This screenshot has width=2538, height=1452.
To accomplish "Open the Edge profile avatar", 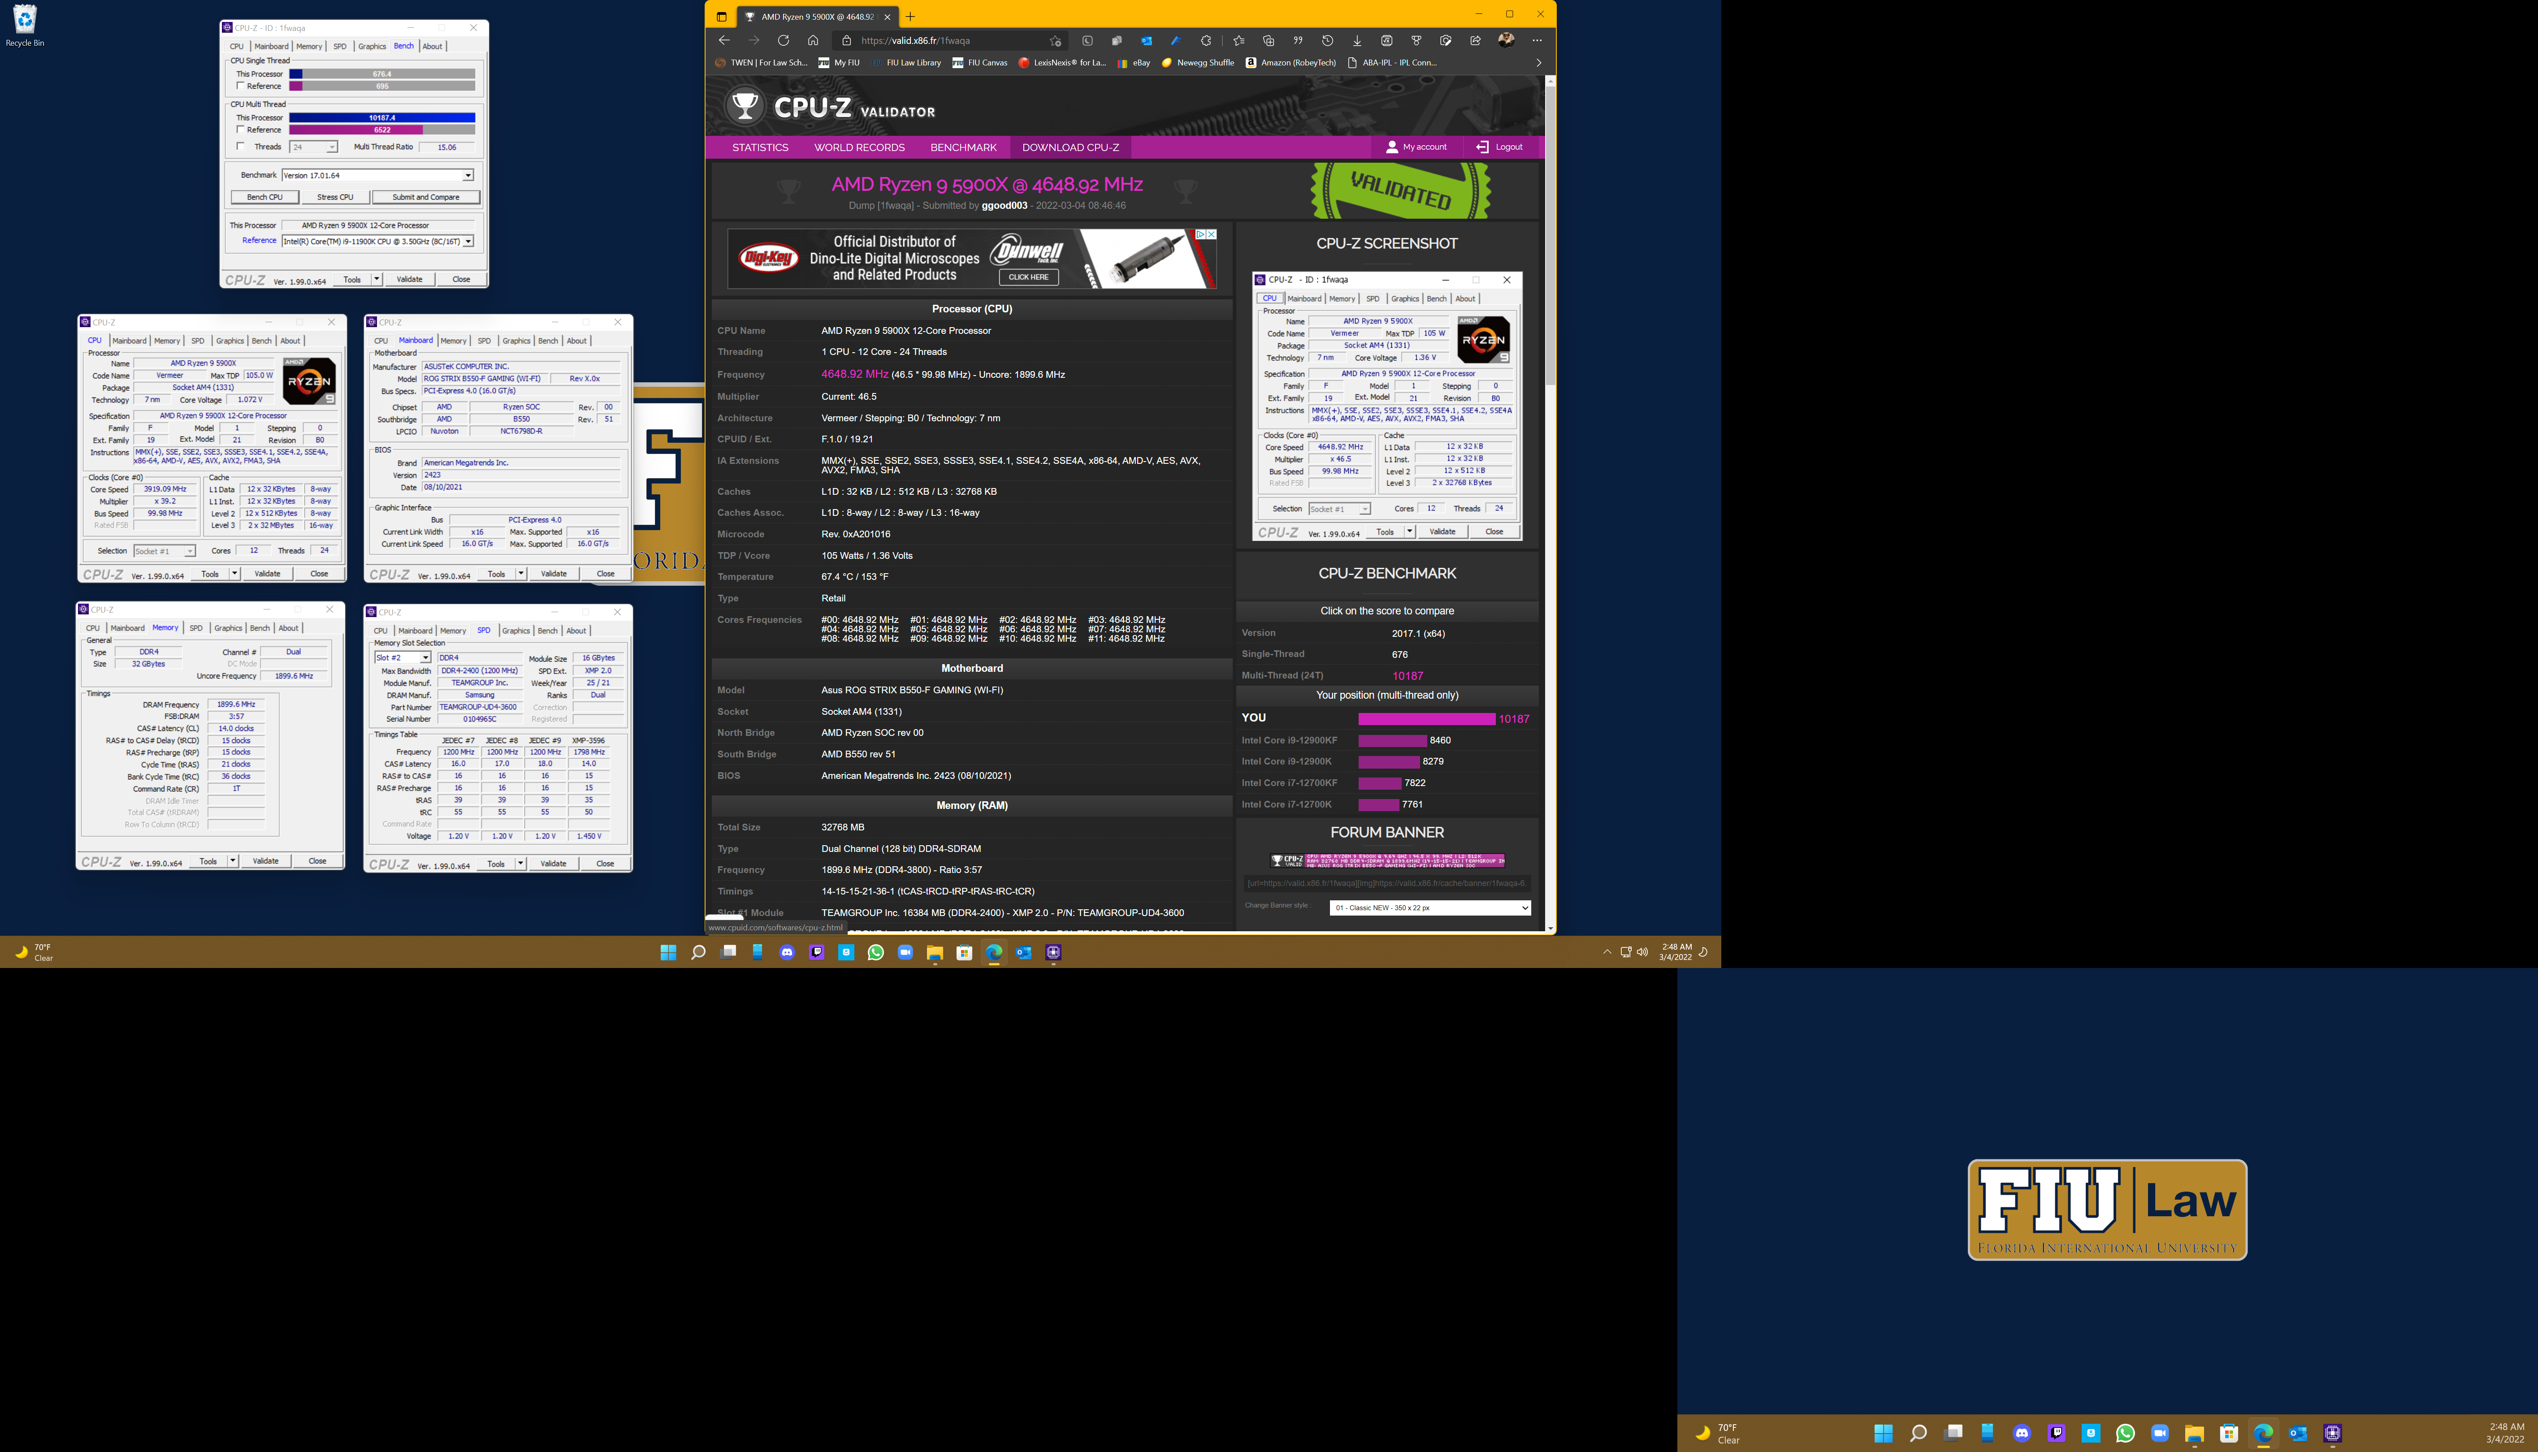I will (1507, 40).
